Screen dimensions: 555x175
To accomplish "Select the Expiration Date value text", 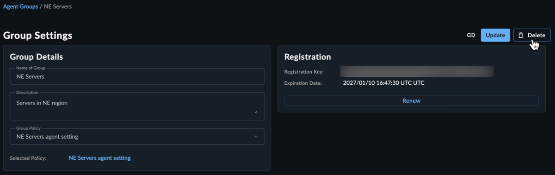I will pos(384,83).
